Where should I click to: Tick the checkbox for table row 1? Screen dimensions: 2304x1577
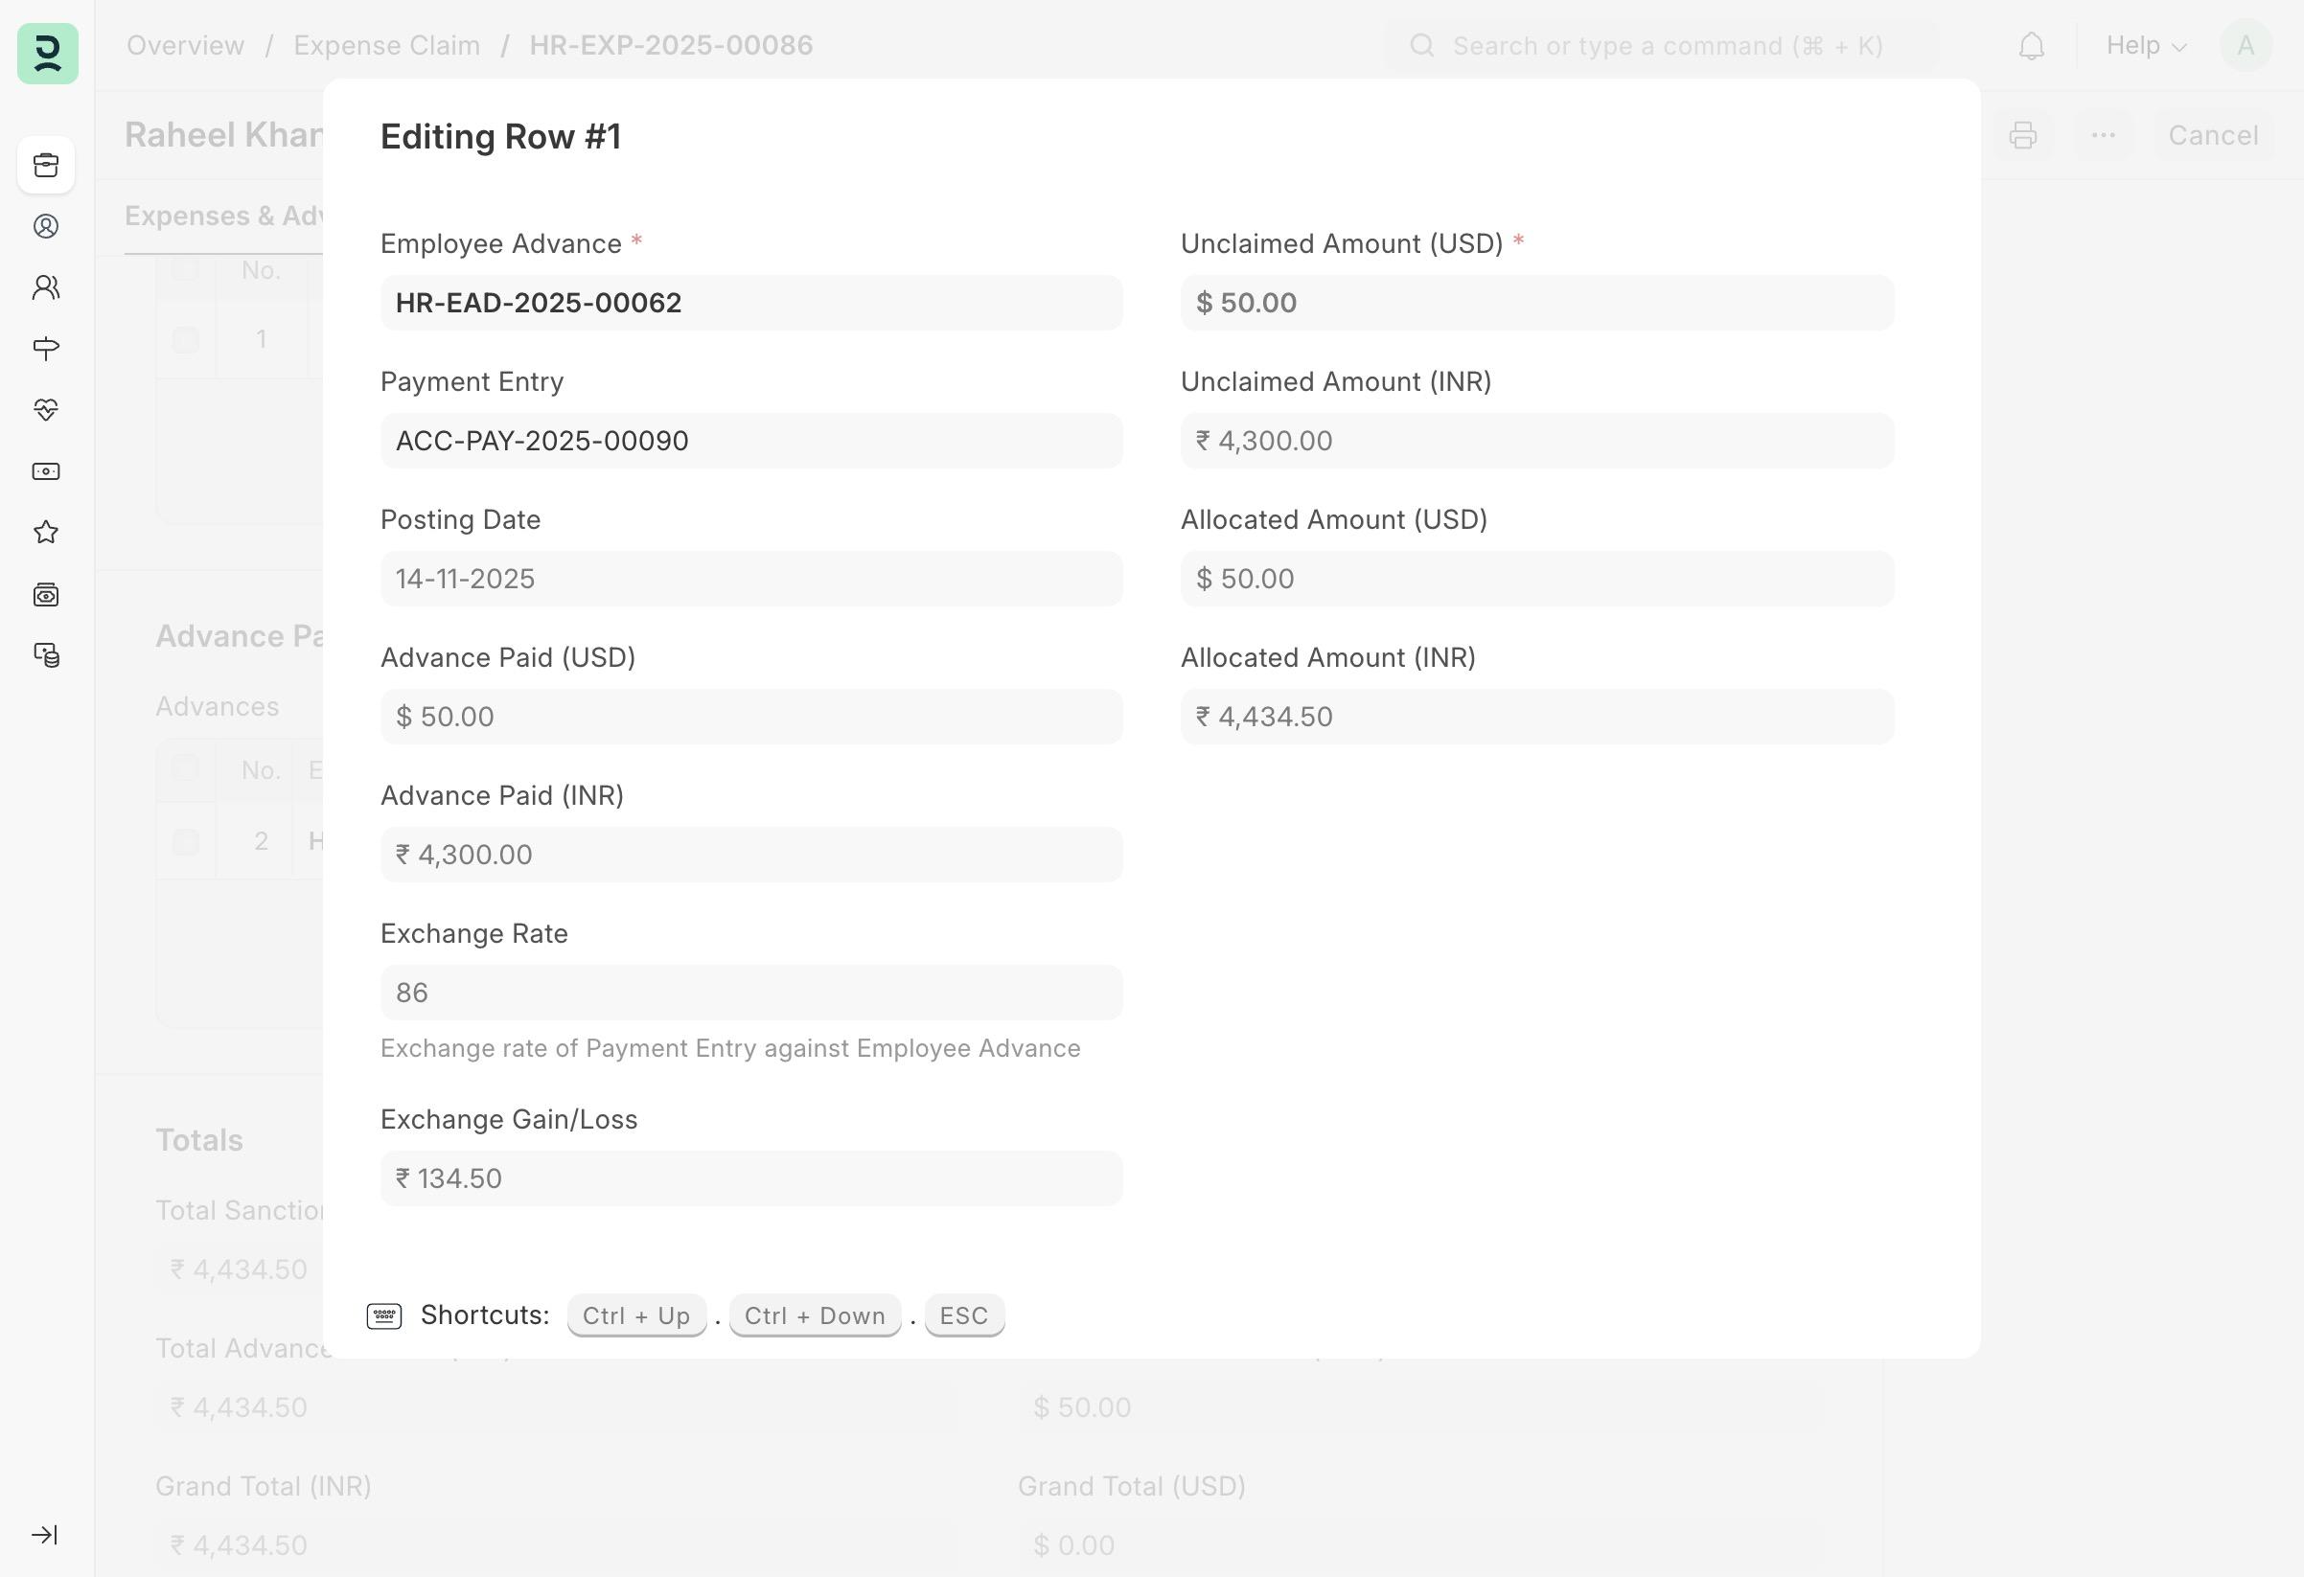tap(185, 340)
